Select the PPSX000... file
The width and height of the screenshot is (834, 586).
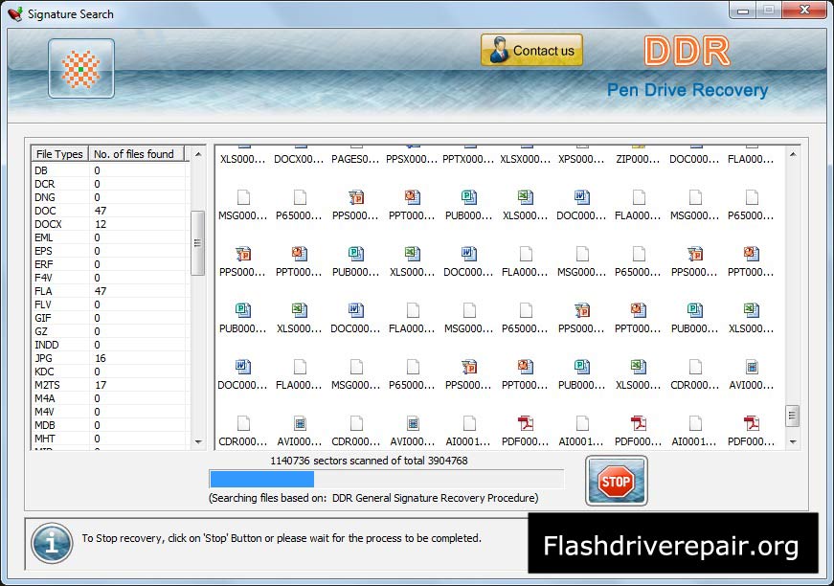point(412,154)
